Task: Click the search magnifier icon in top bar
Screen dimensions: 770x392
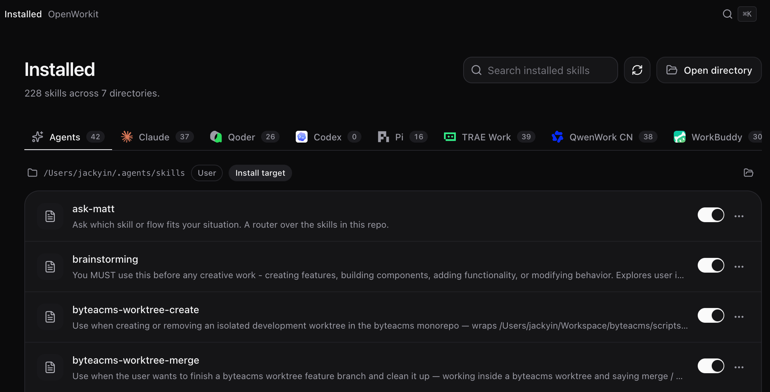Action: click(727, 14)
